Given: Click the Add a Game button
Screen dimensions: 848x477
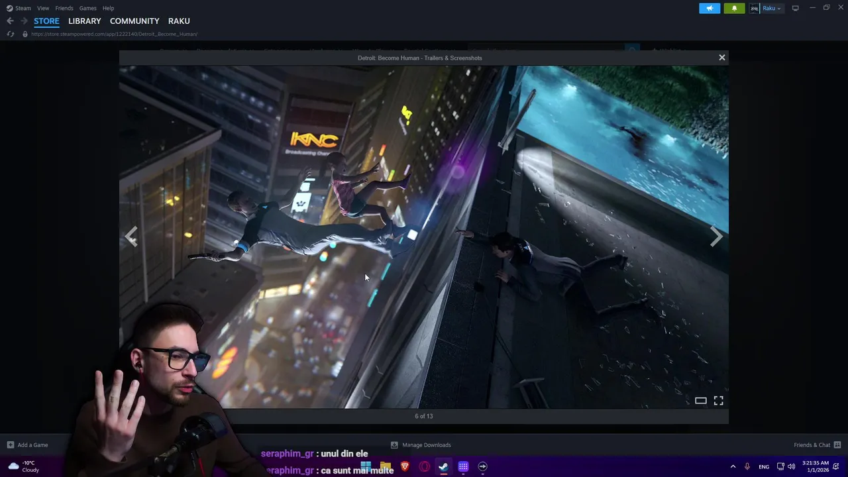Looking at the screenshot, I should point(27,445).
